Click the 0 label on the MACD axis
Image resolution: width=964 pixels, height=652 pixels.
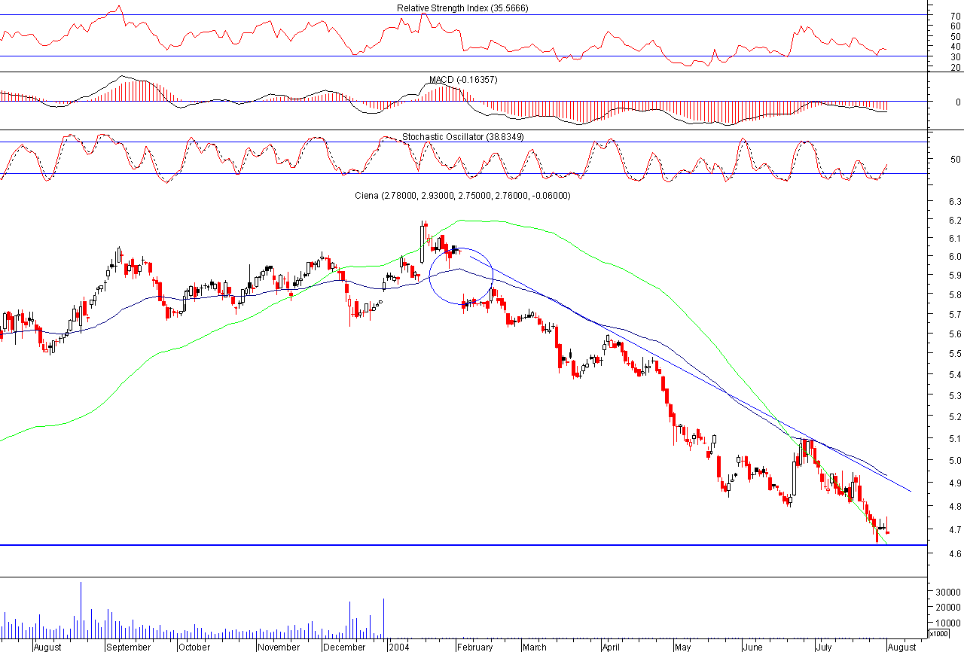957,102
